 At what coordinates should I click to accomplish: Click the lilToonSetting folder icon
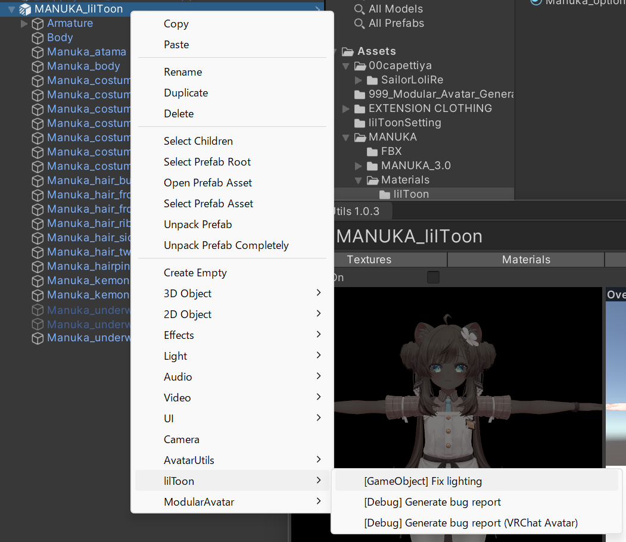click(360, 123)
